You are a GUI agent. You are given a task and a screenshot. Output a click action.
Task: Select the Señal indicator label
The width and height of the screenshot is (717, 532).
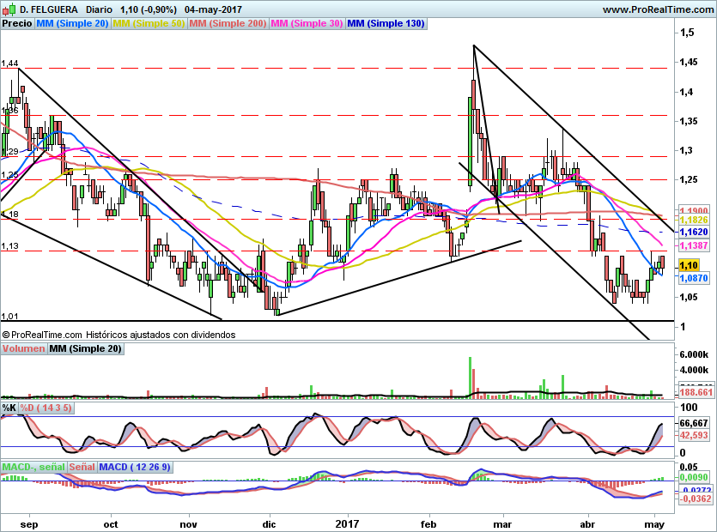(x=82, y=467)
